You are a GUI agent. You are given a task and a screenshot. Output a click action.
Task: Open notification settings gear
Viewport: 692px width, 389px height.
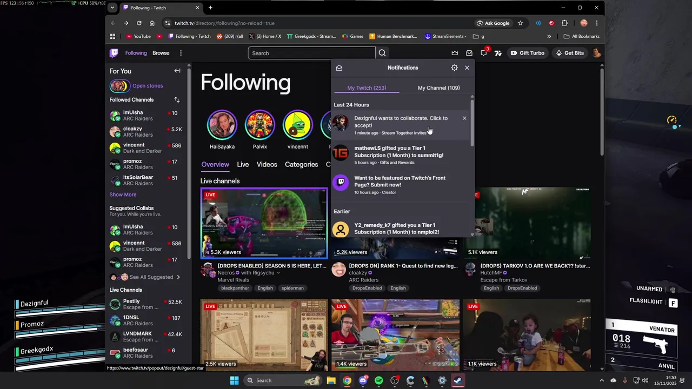tap(454, 68)
